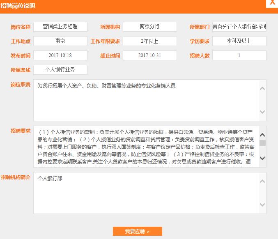Click the 所属机构 field 南京分行

pos(149,27)
